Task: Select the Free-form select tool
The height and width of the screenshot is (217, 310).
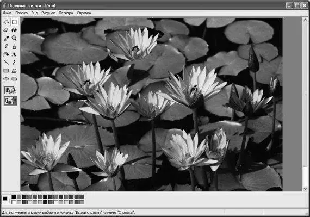Action: pos(6,22)
